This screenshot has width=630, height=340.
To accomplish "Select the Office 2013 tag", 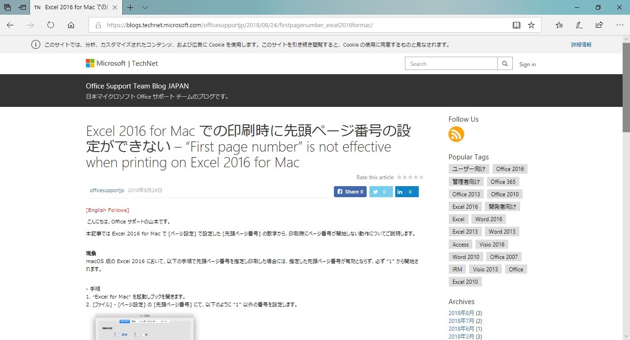I will (466, 194).
